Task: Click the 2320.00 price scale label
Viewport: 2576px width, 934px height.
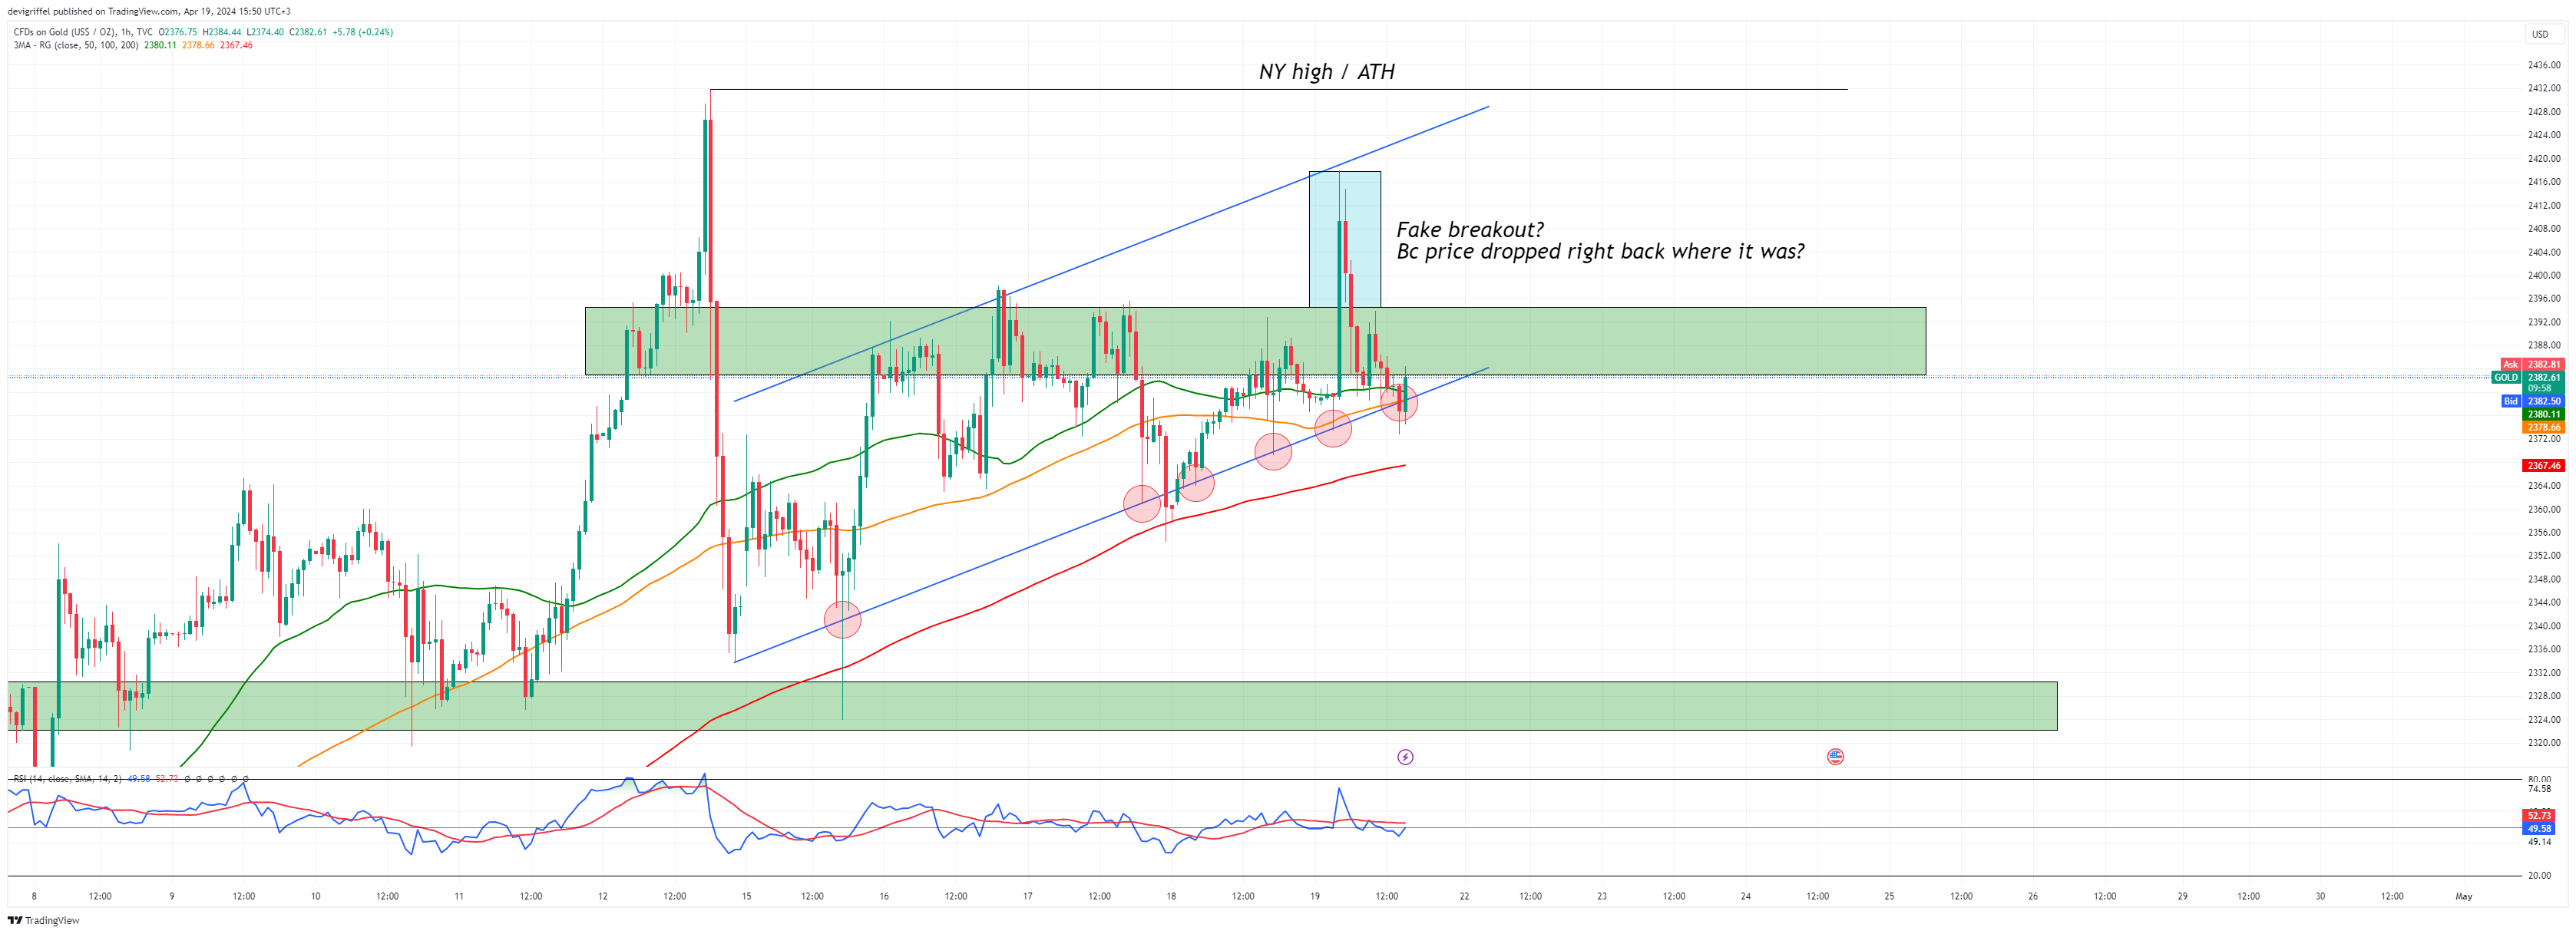Action: pos(2544,743)
